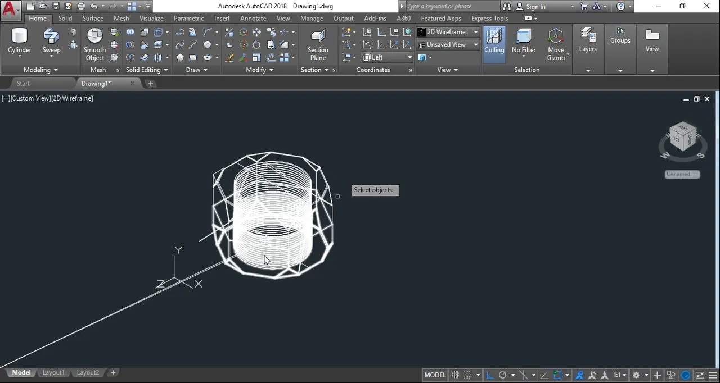Screen dimensions: 720x383
Task: Toggle Clean Screen mode
Action: [700, 375]
